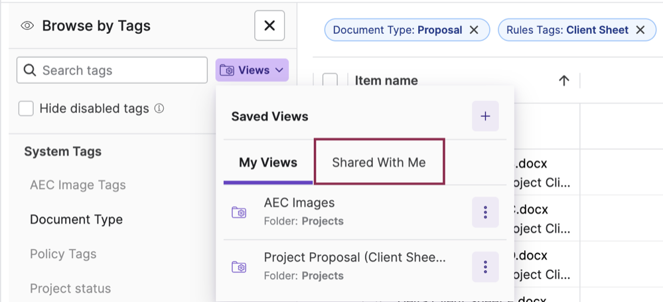
Task: Open the AEC Images saved view
Action: [299, 203]
